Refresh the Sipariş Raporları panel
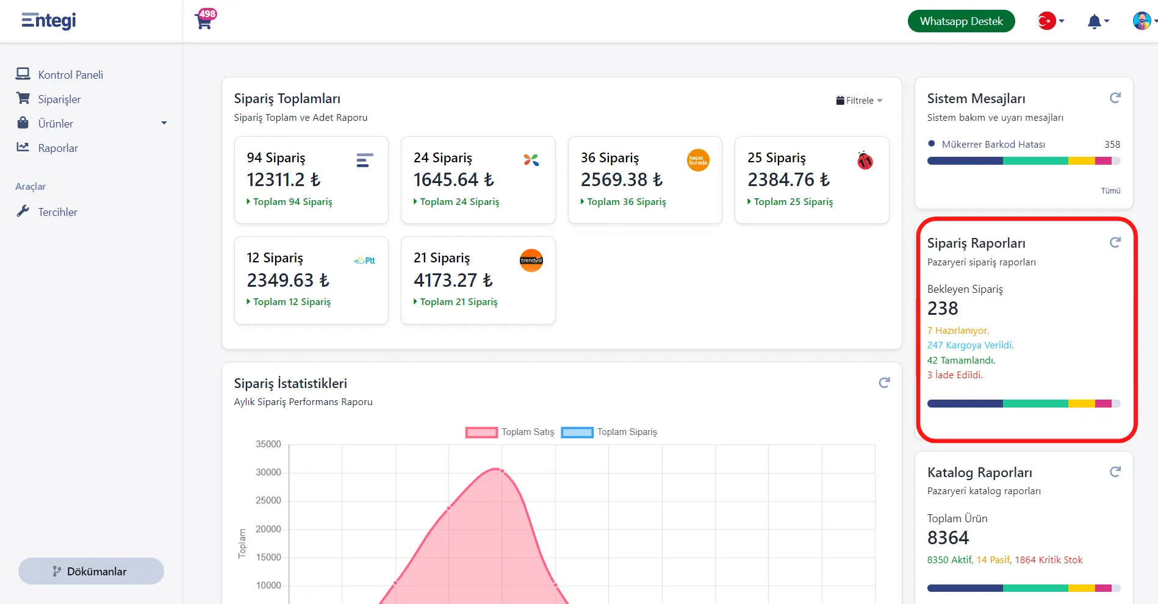Image resolution: width=1158 pixels, height=604 pixels. 1115,242
